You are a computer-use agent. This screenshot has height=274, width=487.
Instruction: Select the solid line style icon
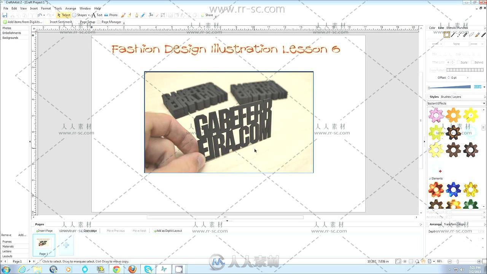click(453, 35)
